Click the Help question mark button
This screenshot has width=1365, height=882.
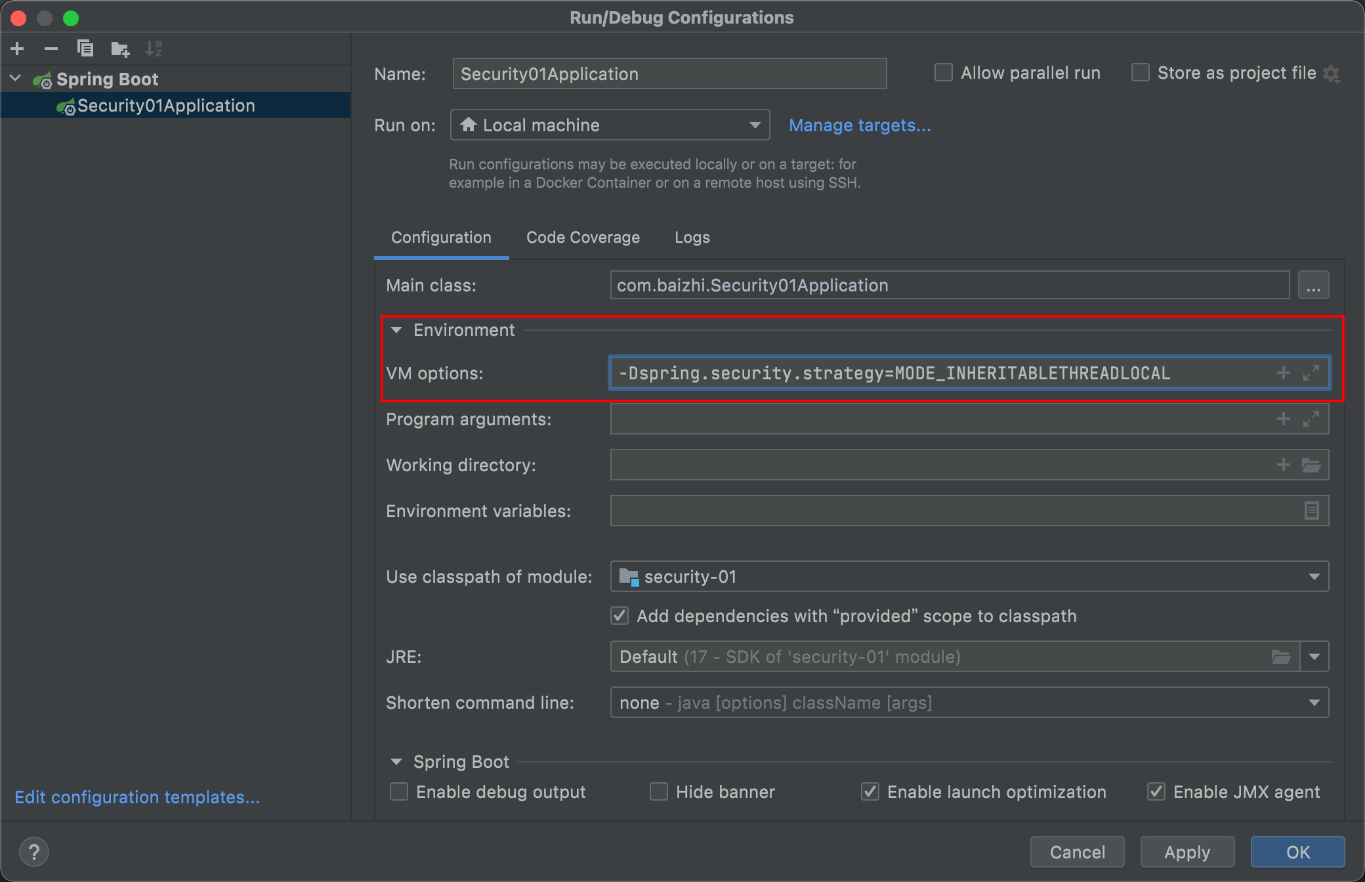pos(34,852)
